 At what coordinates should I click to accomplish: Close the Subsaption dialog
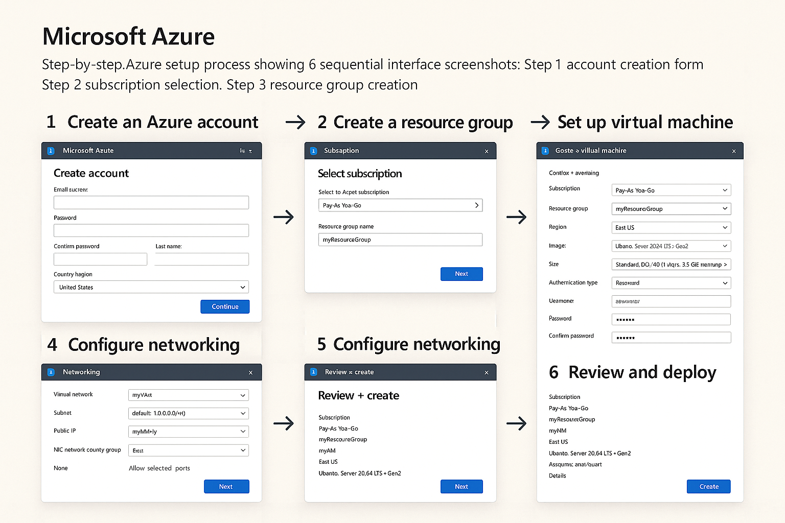pos(487,152)
